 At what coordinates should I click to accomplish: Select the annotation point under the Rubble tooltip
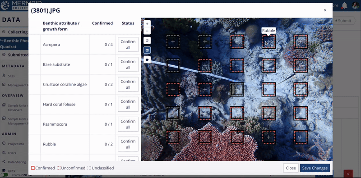(268, 41)
